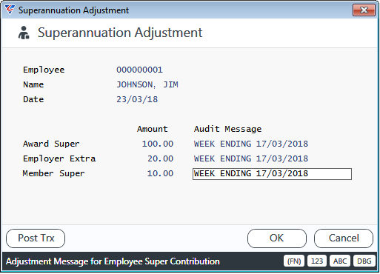Toggle the 123 numeric mode indicator
The image size is (380, 274).
pyautogui.click(x=317, y=261)
